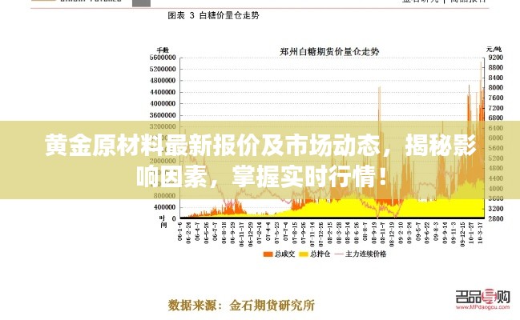Click the overlay headline 黄金原材料最新报价及市场动态
The height and width of the screenshot is (320, 520).
point(212,145)
